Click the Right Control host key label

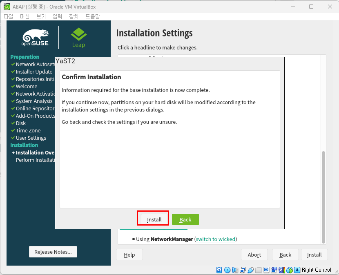(316, 270)
